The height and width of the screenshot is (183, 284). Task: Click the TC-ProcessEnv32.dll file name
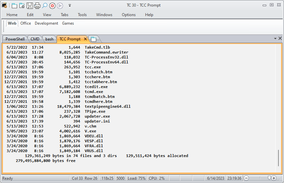point(106,57)
